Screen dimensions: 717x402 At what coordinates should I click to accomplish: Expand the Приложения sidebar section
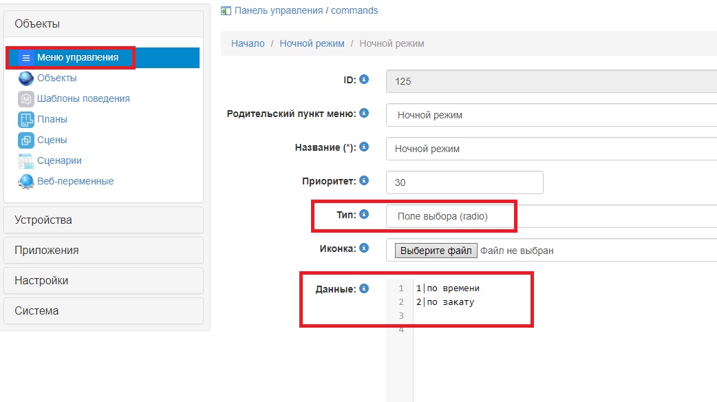coord(103,251)
